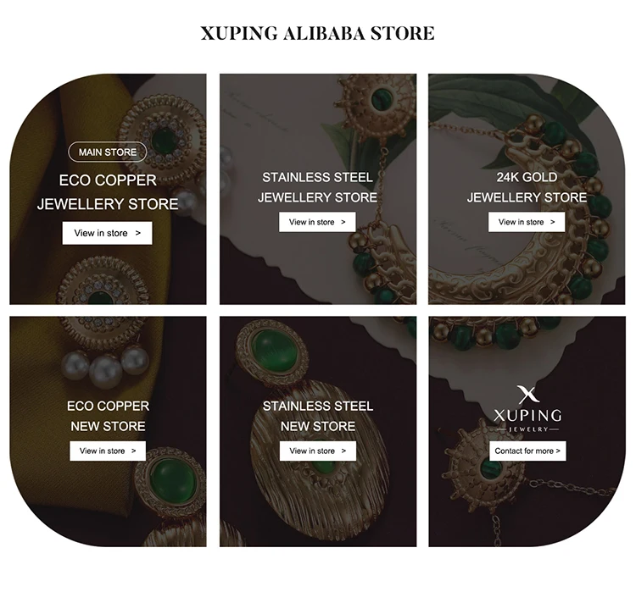The image size is (636, 592).
Task: Select the STAINLESS STEEL JEWELLERY STORE title
Action: point(317,187)
